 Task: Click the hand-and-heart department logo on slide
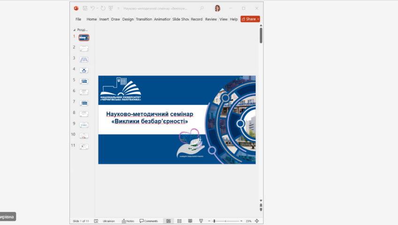(x=191, y=143)
